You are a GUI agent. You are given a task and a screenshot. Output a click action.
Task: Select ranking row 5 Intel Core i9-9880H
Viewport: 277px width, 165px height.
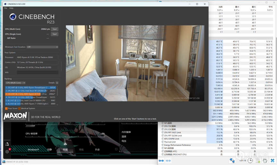click(x=30, y=100)
